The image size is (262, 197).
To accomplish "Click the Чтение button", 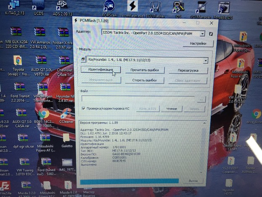I will (171, 108).
